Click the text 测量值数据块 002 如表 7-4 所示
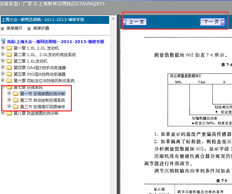Screen dimensions: 232x194 pyautogui.click(x=191, y=55)
